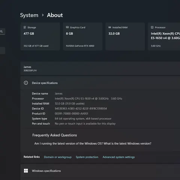This screenshot has width=180, height=180.
Task: Click the processor value Intel(R) Xeon(R) CPU
Action: click(x=88, y=99)
